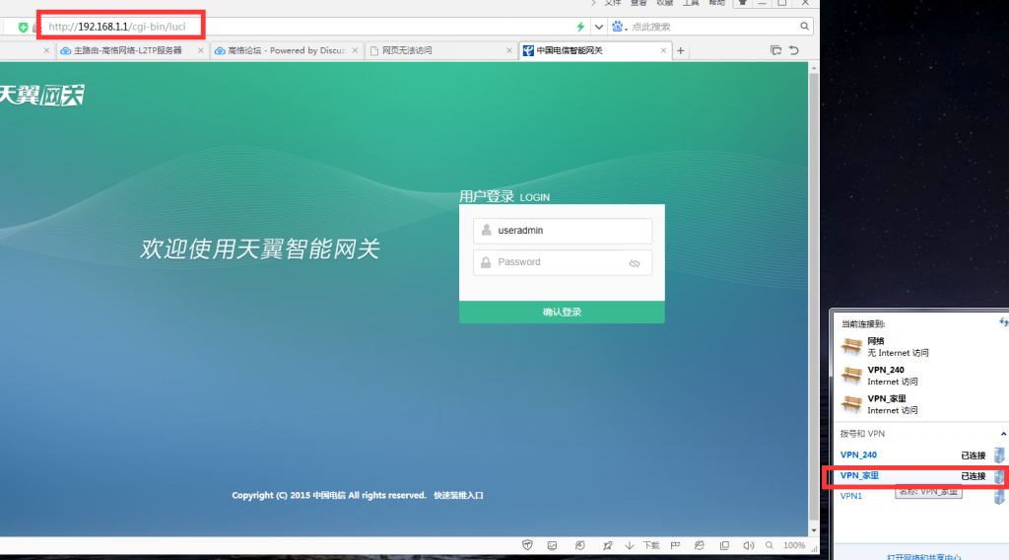Viewport: 1009px width, 560px height.
Task: Click the zoom magnifier icon in status bar
Action: tap(769, 545)
